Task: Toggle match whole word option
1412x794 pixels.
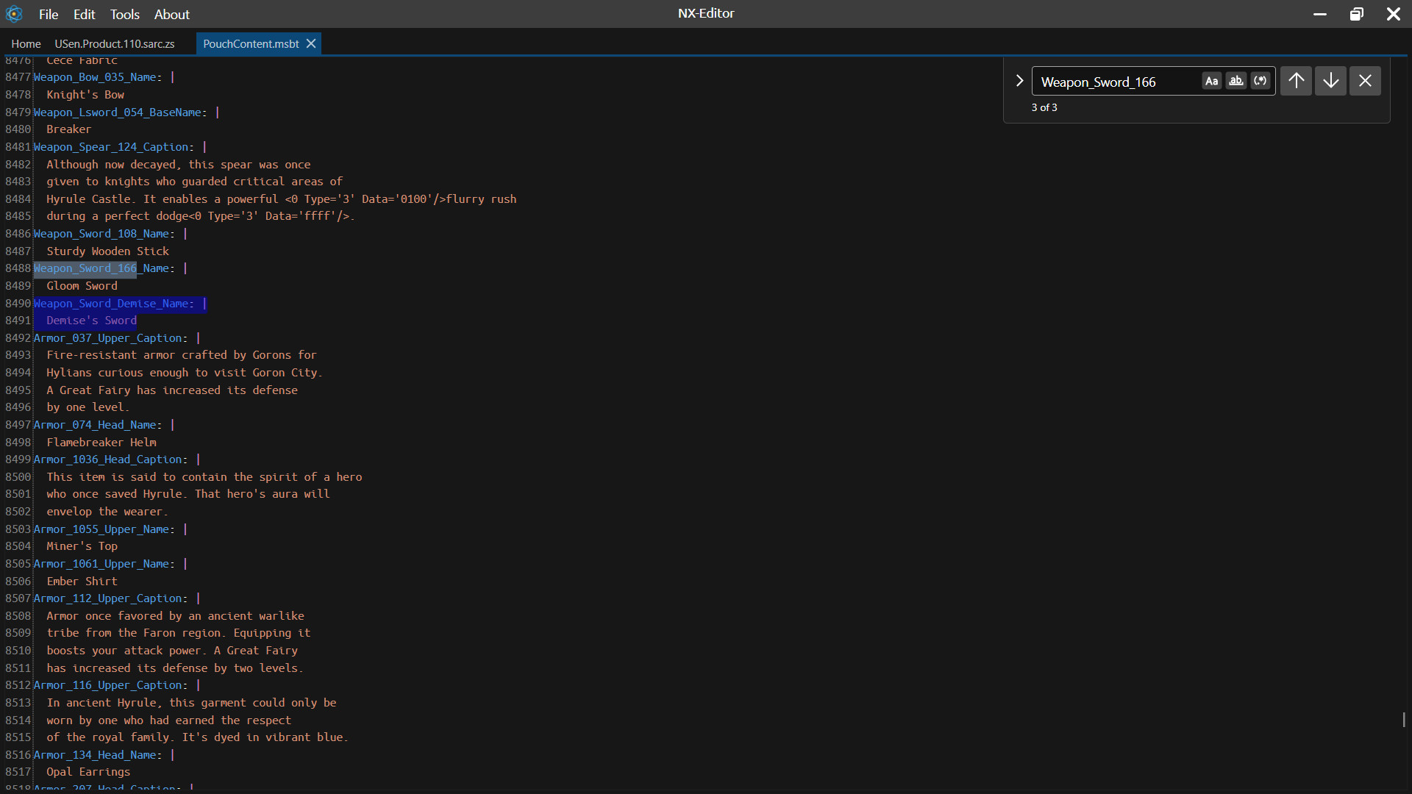Action: click(1236, 81)
